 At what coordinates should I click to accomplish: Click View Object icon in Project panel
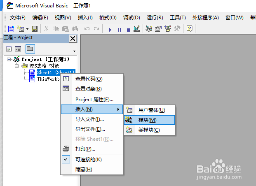[x=18, y=49]
